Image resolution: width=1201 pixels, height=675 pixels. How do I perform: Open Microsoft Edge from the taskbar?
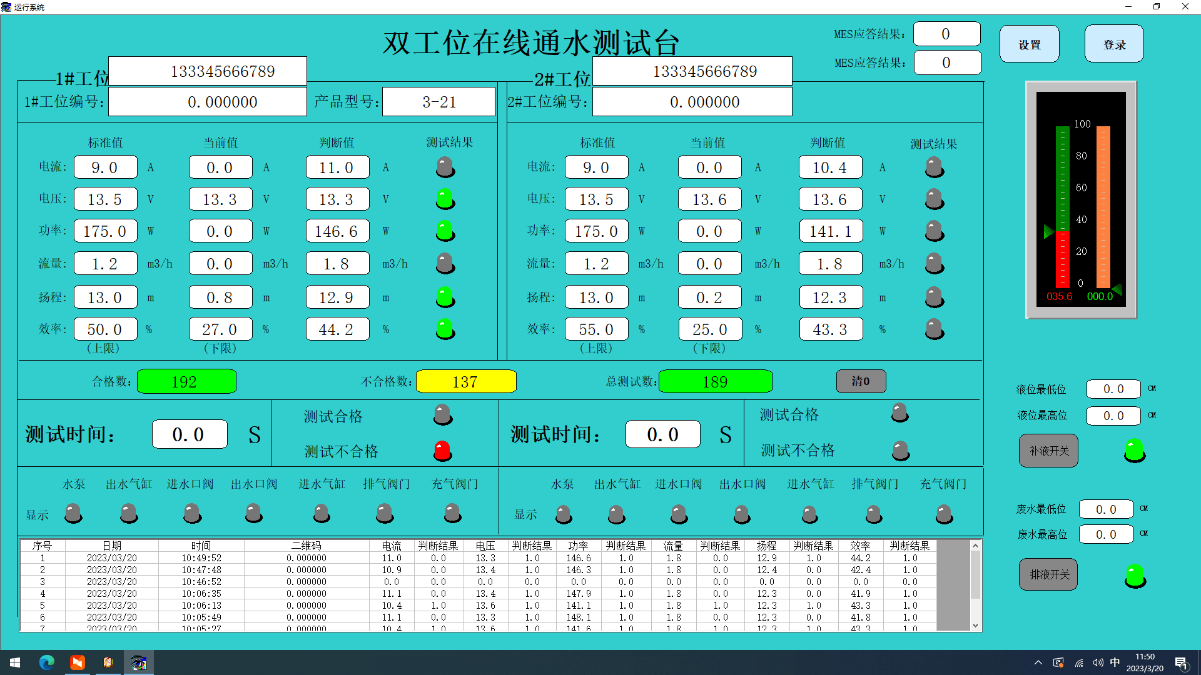click(x=47, y=662)
